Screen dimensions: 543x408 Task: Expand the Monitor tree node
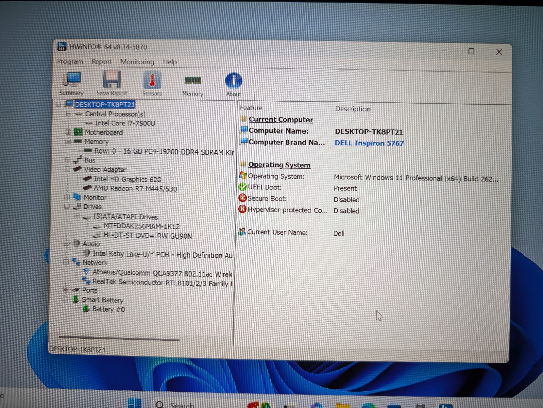click(67, 197)
